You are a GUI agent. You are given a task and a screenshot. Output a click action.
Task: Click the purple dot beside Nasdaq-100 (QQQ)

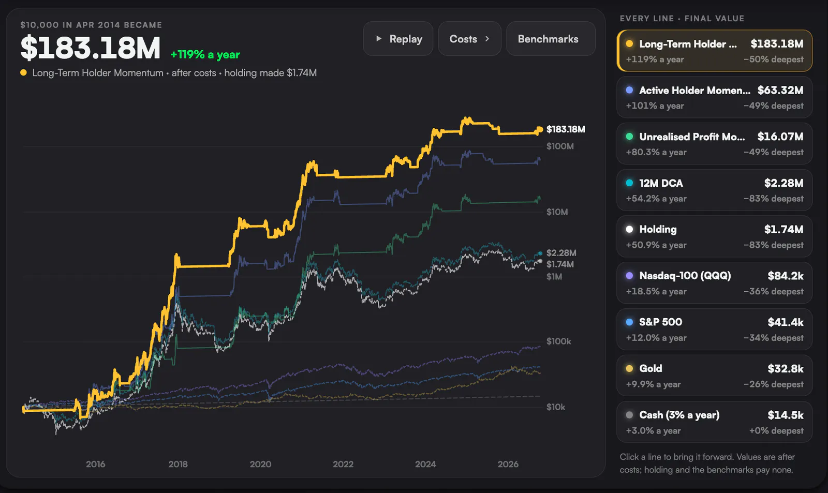629,276
